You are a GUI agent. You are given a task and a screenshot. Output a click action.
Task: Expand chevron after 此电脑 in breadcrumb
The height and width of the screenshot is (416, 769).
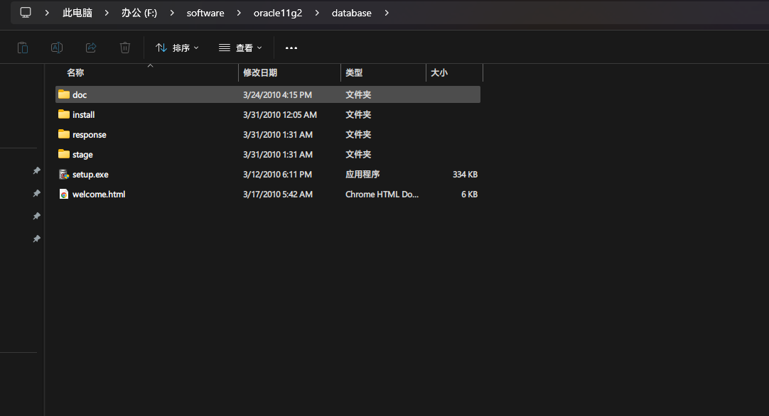[107, 13]
